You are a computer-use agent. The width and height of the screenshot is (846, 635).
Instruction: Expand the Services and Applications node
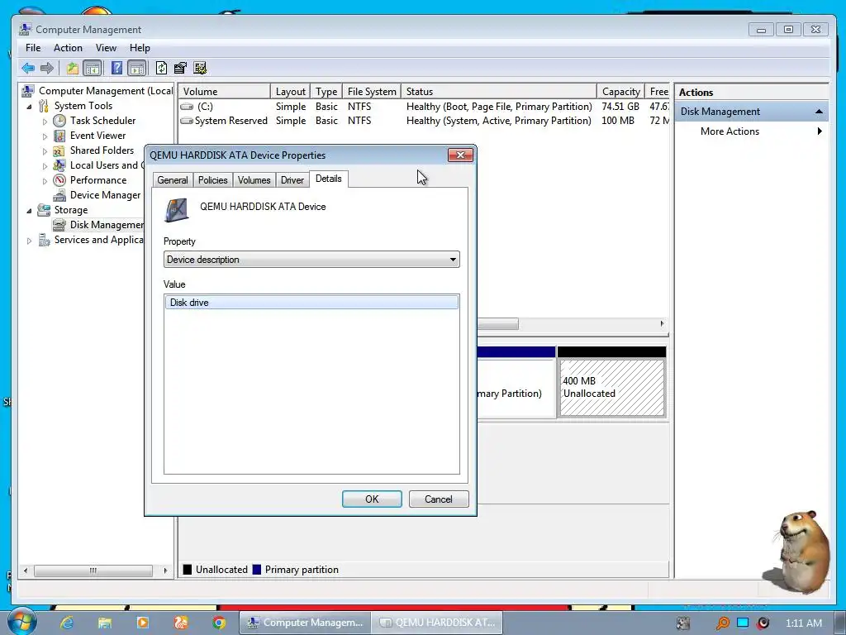(29, 241)
